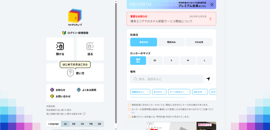This screenshot has width=270, height=130.
Task: Choose locker size SS
Action: (155, 61)
